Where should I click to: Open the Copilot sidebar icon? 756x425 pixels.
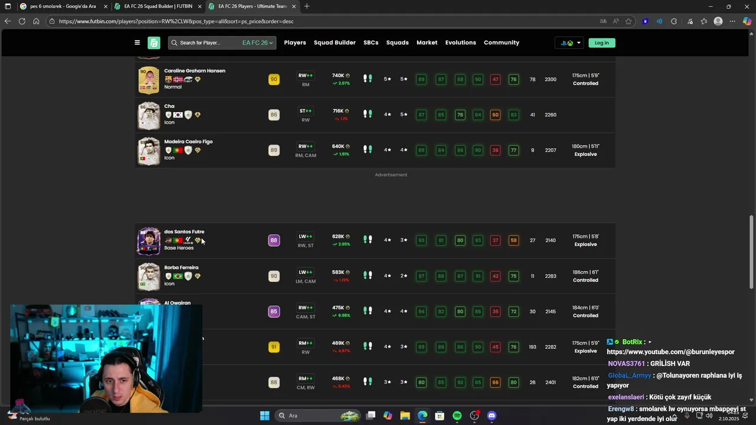747,21
